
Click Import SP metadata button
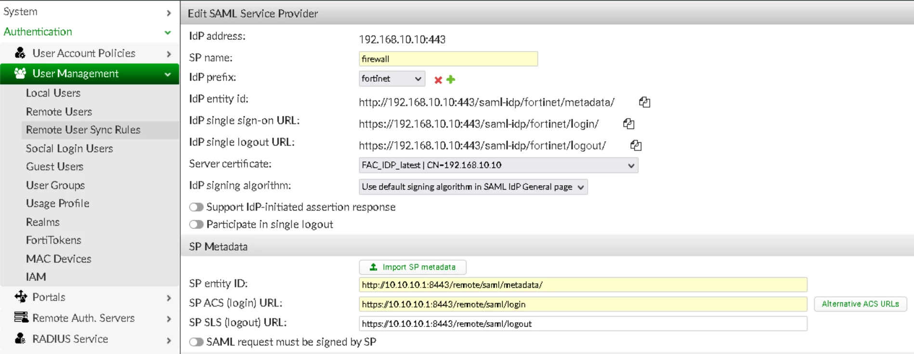[413, 267]
